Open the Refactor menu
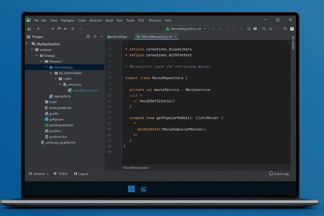The image size is (324, 216). click(x=96, y=20)
